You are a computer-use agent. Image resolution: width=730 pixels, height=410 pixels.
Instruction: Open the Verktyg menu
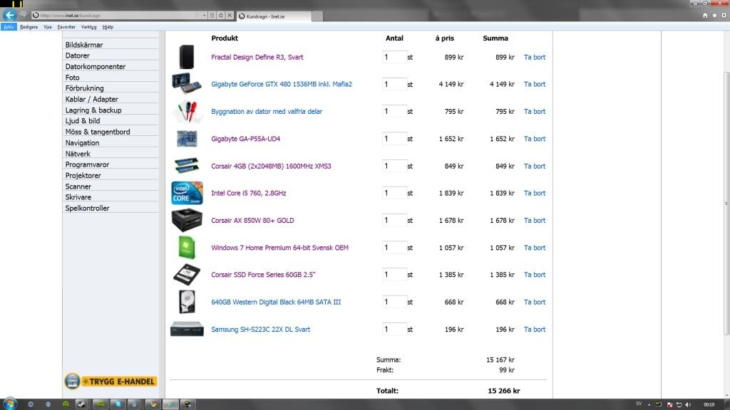(x=88, y=26)
